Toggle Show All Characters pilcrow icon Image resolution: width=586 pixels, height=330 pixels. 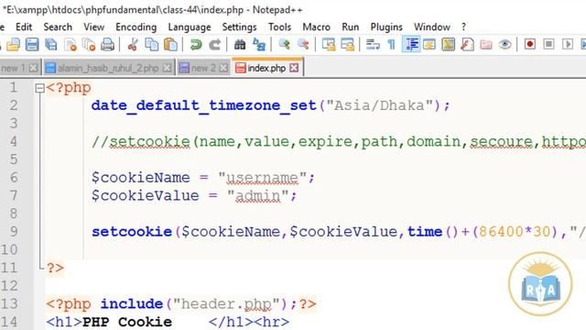391,45
